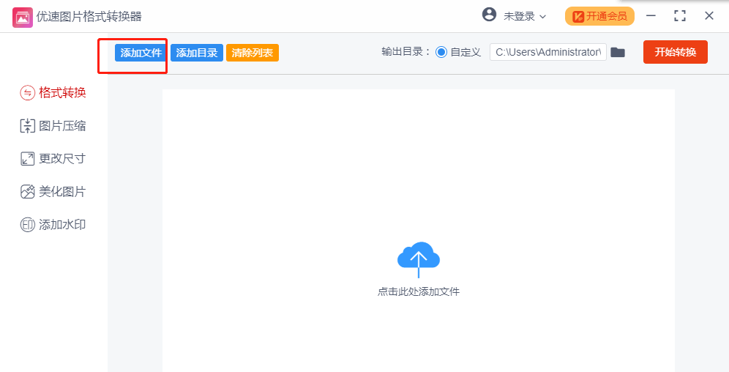Start conversion with 开始转换 button
Viewport: 729px width, 372px height.
coord(676,52)
